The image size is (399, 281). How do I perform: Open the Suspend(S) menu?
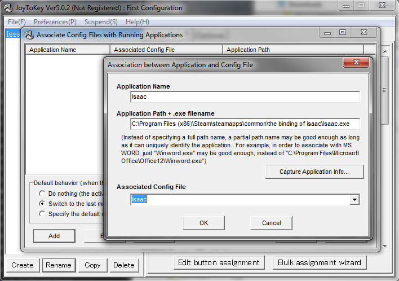[101, 22]
